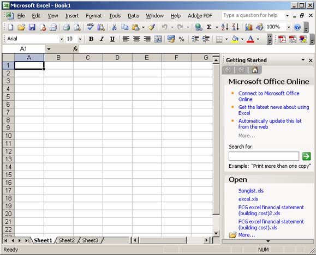Screen dimensions: 316x255
Task: Open the Edit menu
Action: (x=36, y=16)
